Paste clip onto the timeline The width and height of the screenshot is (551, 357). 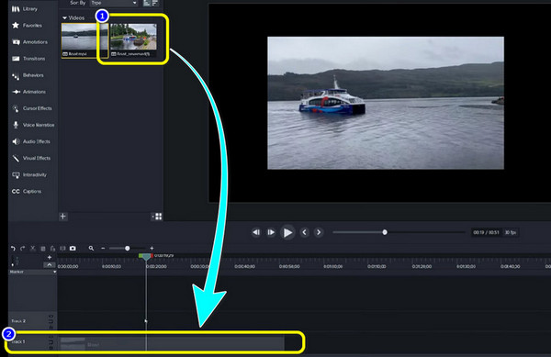click(x=52, y=249)
